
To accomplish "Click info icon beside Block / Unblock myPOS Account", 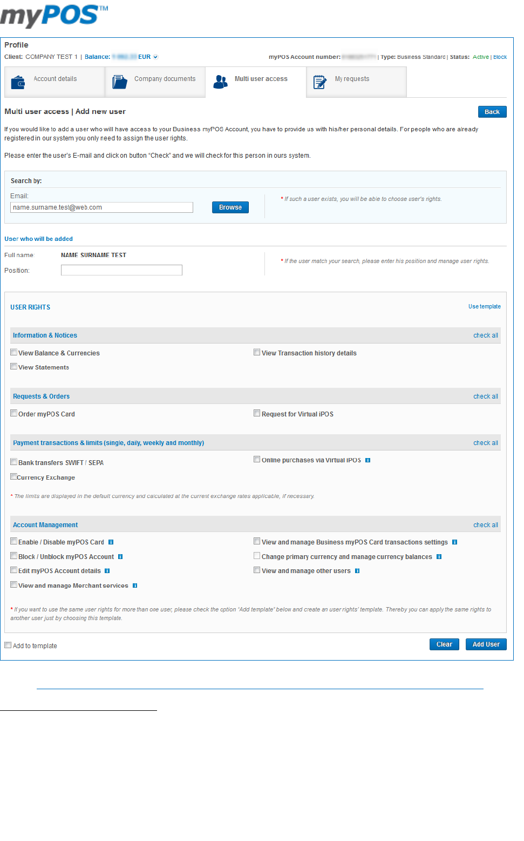I will [120, 557].
